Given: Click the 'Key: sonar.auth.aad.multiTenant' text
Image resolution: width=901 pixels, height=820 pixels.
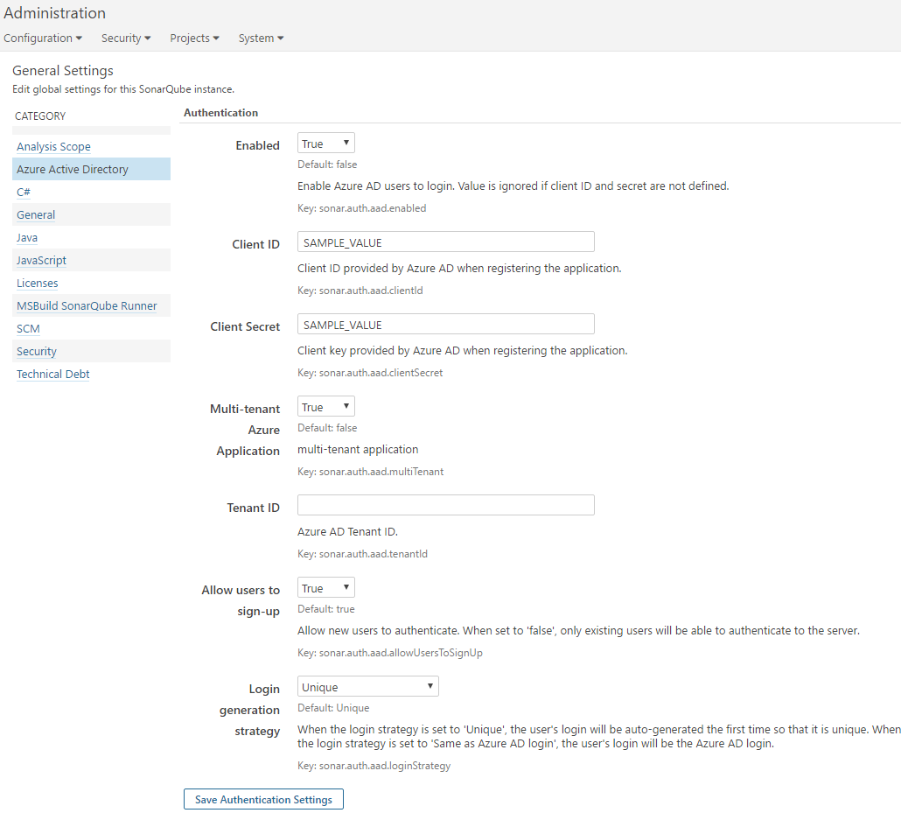Looking at the screenshot, I should pyautogui.click(x=371, y=472).
